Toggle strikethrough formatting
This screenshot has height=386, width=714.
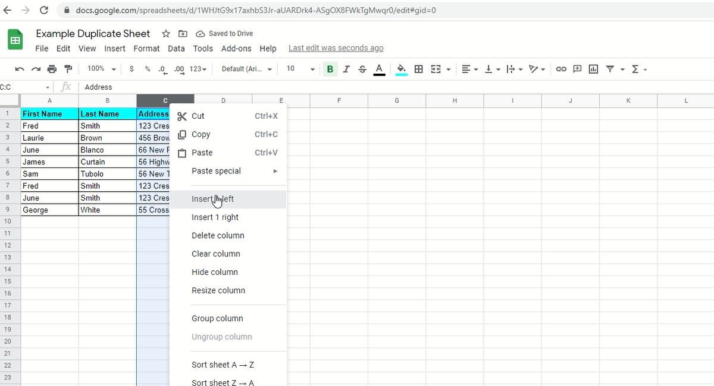[362, 69]
